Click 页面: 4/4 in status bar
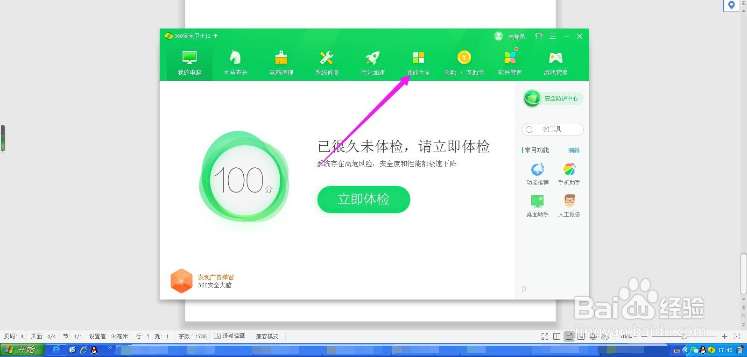 coord(43,336)
